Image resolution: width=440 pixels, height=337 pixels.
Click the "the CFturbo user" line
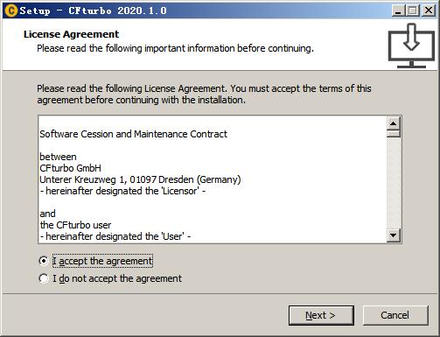click(x=75, y=225)
